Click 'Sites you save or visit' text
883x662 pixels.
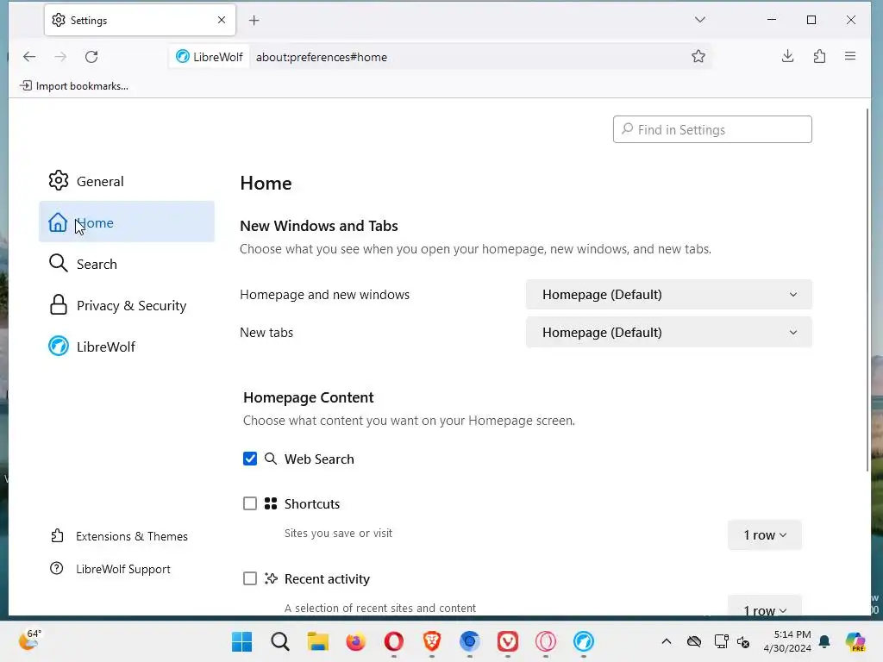[338, 533]
